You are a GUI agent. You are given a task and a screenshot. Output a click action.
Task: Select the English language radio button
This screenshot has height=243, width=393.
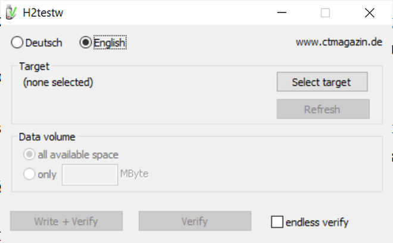(86, 42)
